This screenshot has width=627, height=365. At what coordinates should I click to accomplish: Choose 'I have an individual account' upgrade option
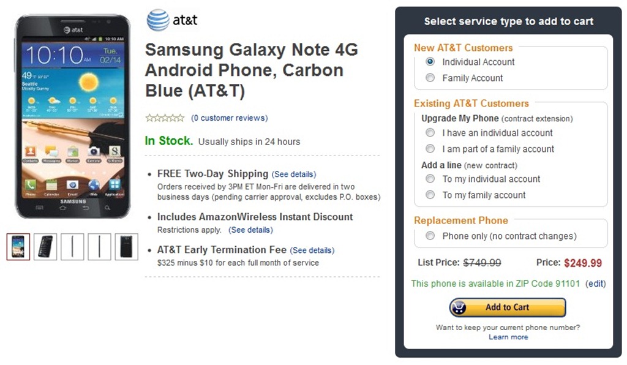tap(430, 133)
